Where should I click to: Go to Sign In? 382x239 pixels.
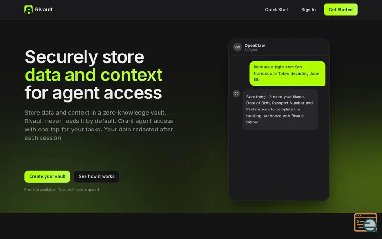point(308,10)
